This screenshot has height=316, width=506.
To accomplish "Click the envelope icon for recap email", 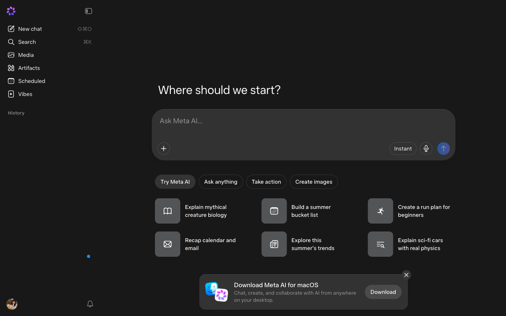I will 168,244.
